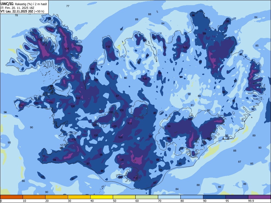
Task: Click the 70–80 pale blue legend swatch
Action: (169, 197)
